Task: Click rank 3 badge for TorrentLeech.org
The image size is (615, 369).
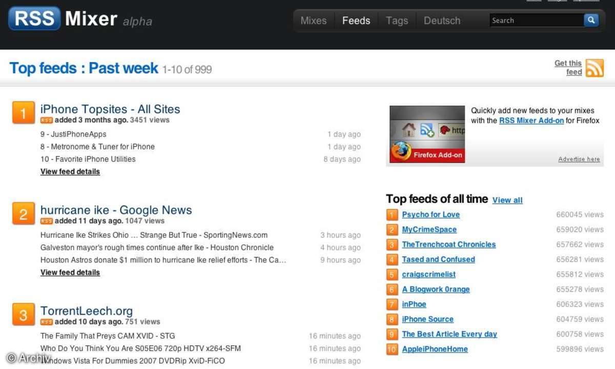Action: pyautogui.click(x=23, y=314)
